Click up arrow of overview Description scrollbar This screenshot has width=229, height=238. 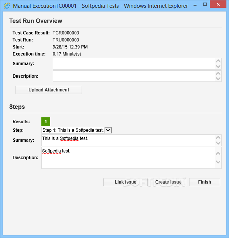click(218, 73)
